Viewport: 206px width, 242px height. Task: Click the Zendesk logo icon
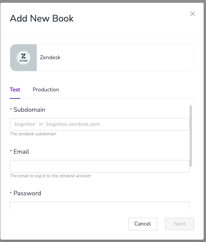click(x=23, y=58)
